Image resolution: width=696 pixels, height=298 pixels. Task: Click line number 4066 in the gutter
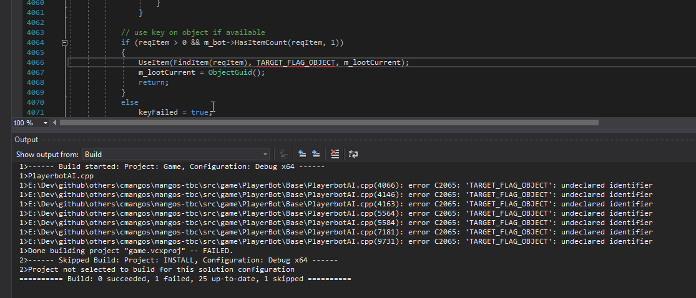36,62
